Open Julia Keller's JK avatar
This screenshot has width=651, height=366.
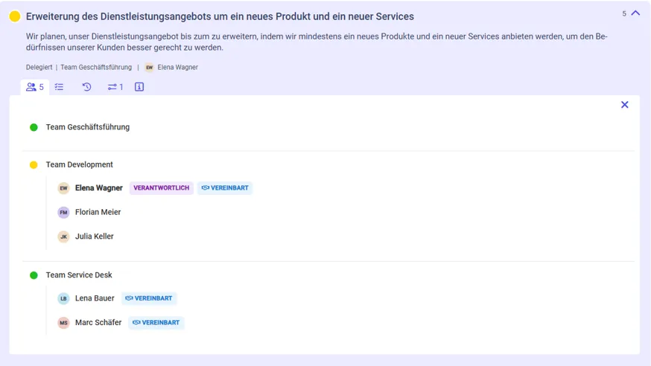click(63, 237)
